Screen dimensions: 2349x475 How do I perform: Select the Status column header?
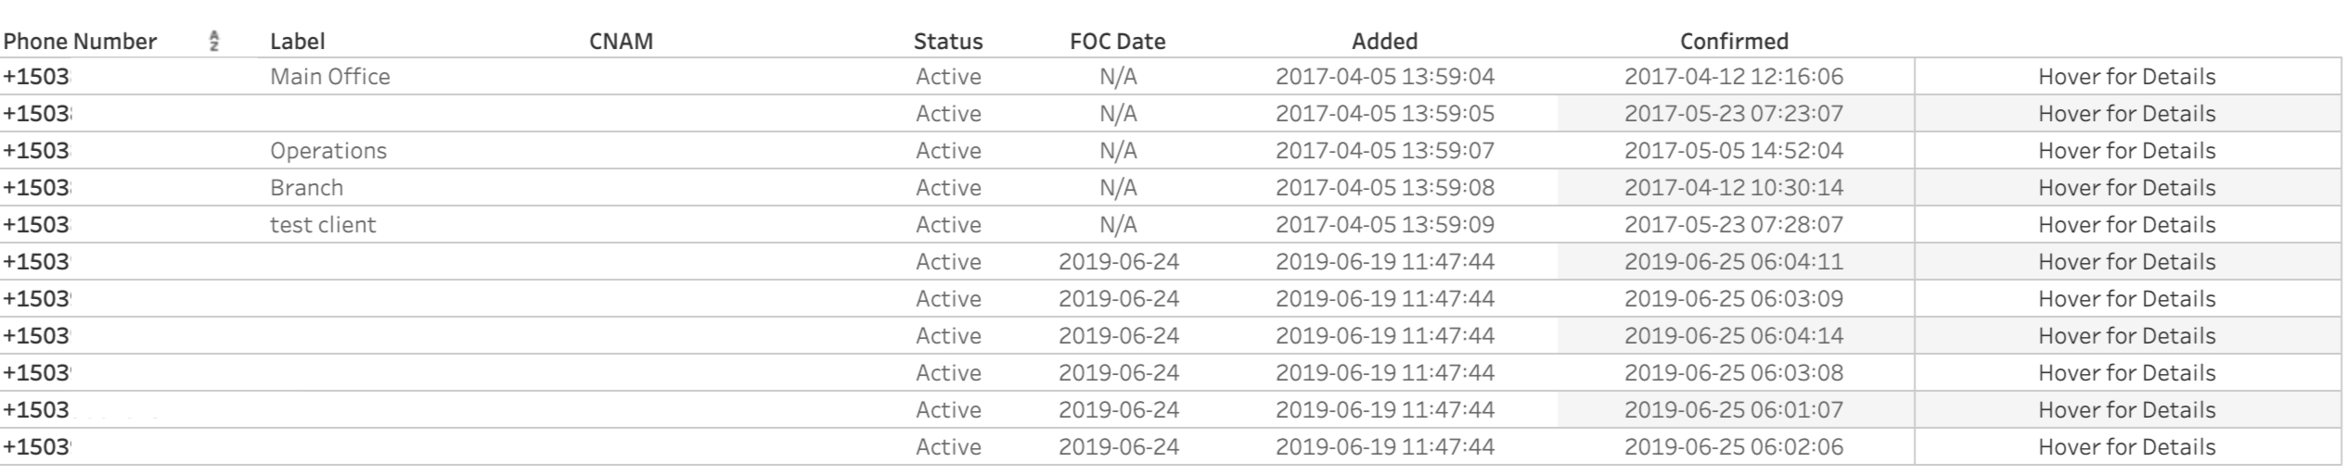947,42
